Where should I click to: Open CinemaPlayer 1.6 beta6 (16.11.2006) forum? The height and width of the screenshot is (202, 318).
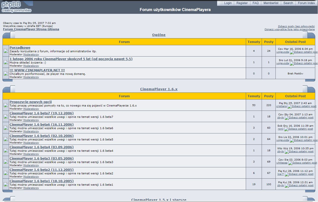(x=42, y=124)
